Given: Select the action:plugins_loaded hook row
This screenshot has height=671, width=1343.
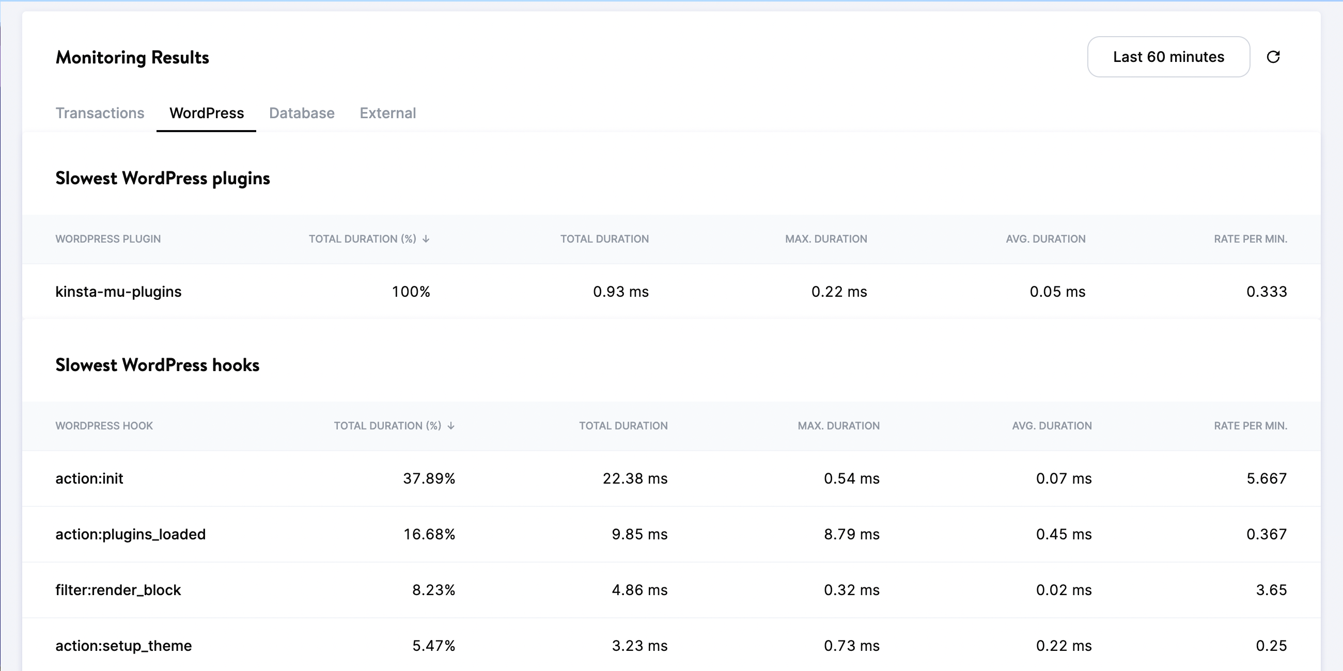Looking at the screenshot, I should 130,534.
